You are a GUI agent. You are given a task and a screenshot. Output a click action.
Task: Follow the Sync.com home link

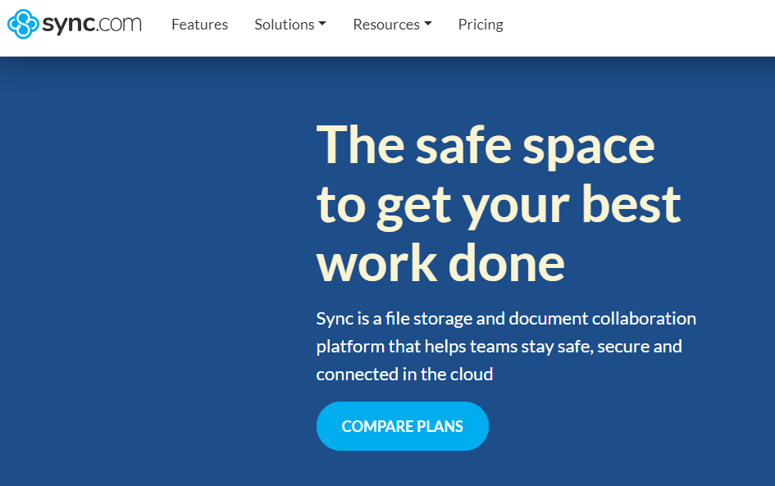click(x=74, y=25)
